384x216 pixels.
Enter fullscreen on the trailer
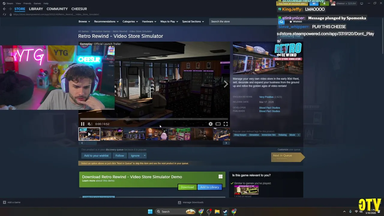(226, 124)
